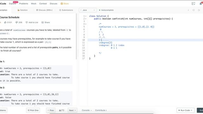Open the Store link
Image resolution: width=203 pixels, height=114 pixels.
point(65,3)
